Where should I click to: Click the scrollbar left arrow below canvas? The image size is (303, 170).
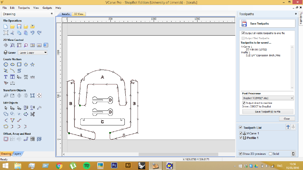point(64,154)
